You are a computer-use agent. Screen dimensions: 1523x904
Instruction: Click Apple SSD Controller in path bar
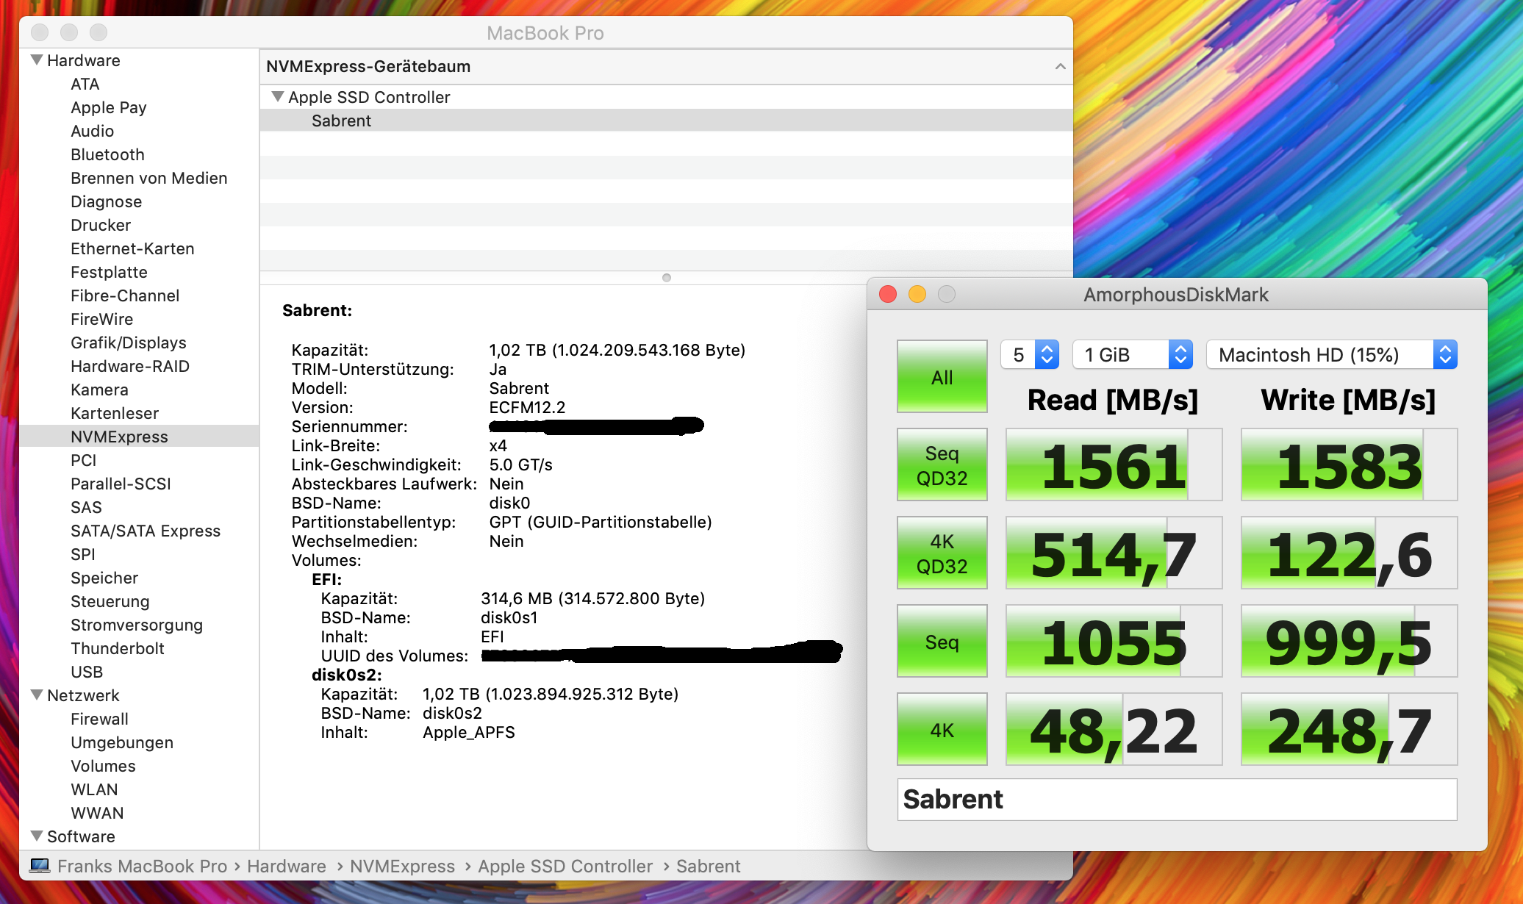pyautogui.click(x=565, y=866)
